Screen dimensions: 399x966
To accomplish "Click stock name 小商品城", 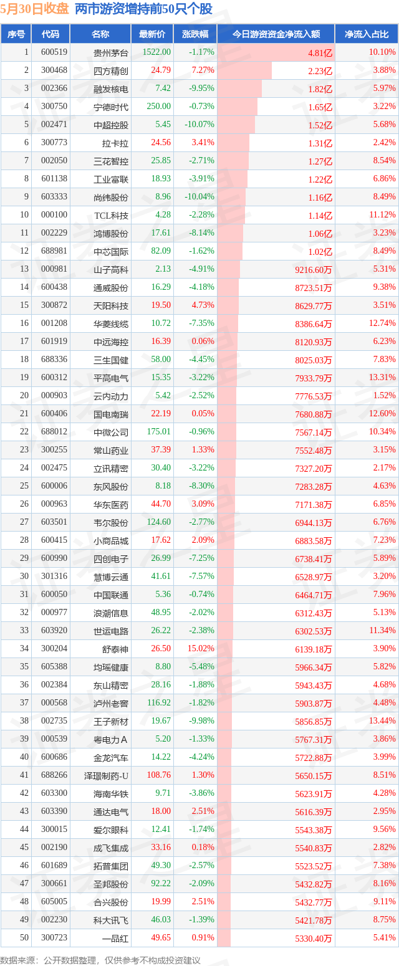I will (x=111, y=541).
